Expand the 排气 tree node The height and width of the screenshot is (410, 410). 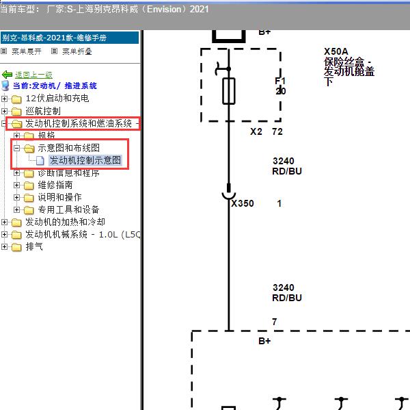pyautogui.click(x=4, y=247)
